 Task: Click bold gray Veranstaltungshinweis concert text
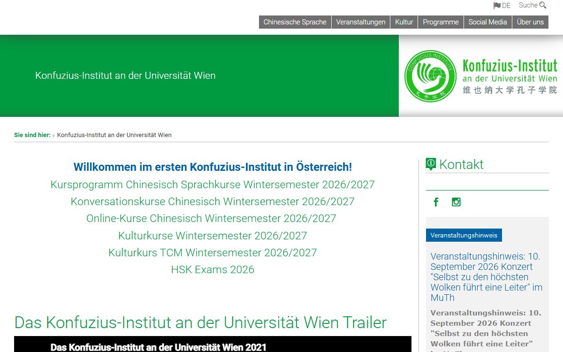tap(486, 330)
